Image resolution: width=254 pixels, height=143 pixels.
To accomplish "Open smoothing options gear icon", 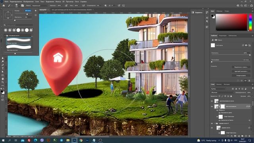I will pyautogui.click(x=106, y=6).
